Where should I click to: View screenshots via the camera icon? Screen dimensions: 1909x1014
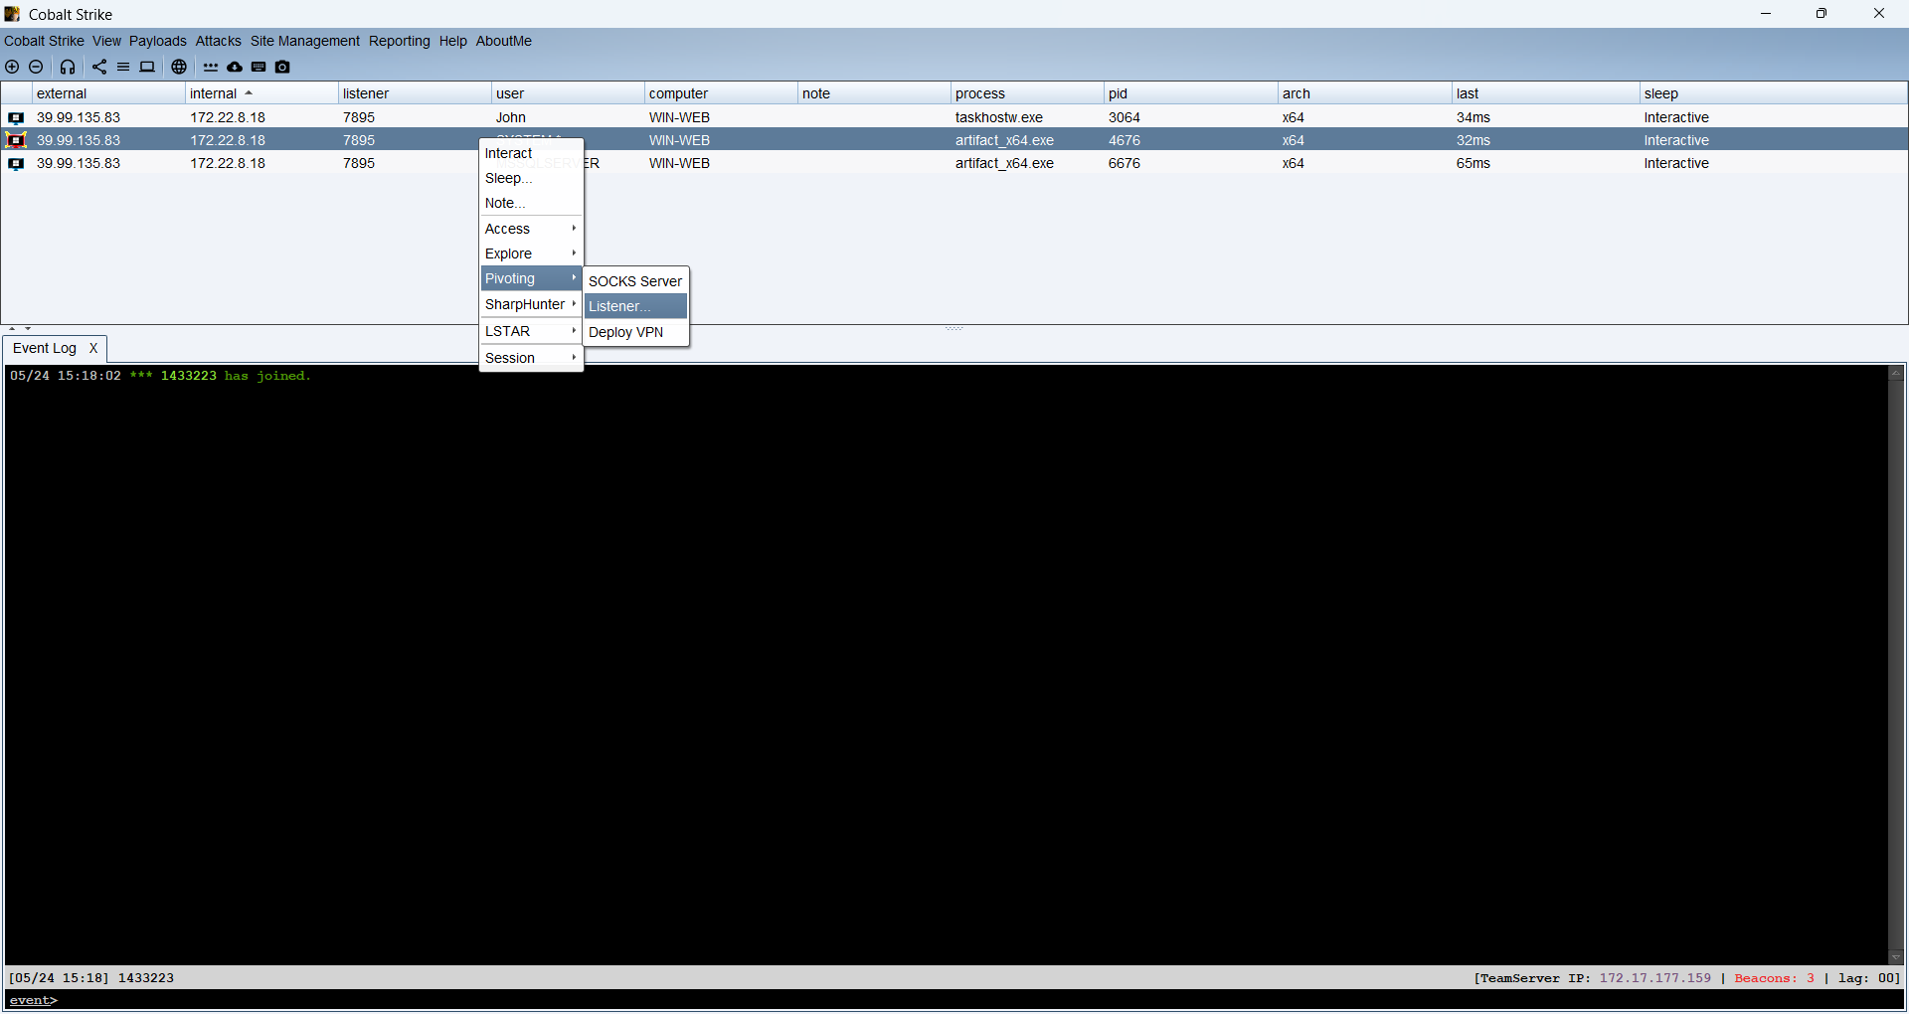[x=282, y=67]
